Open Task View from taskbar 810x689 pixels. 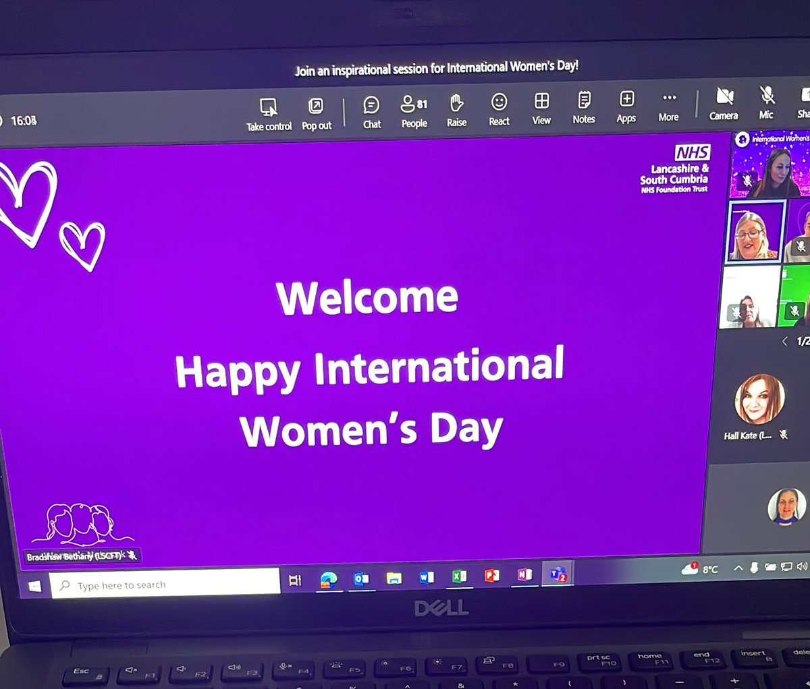[x=295, y=580]
